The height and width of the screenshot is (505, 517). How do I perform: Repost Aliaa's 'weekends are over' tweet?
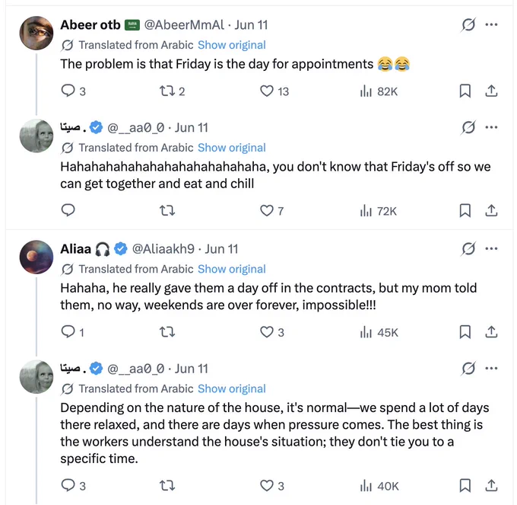click(x=167, y=331)
